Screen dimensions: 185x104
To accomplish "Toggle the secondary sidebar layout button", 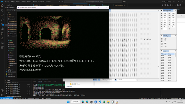I will [170, 2].
